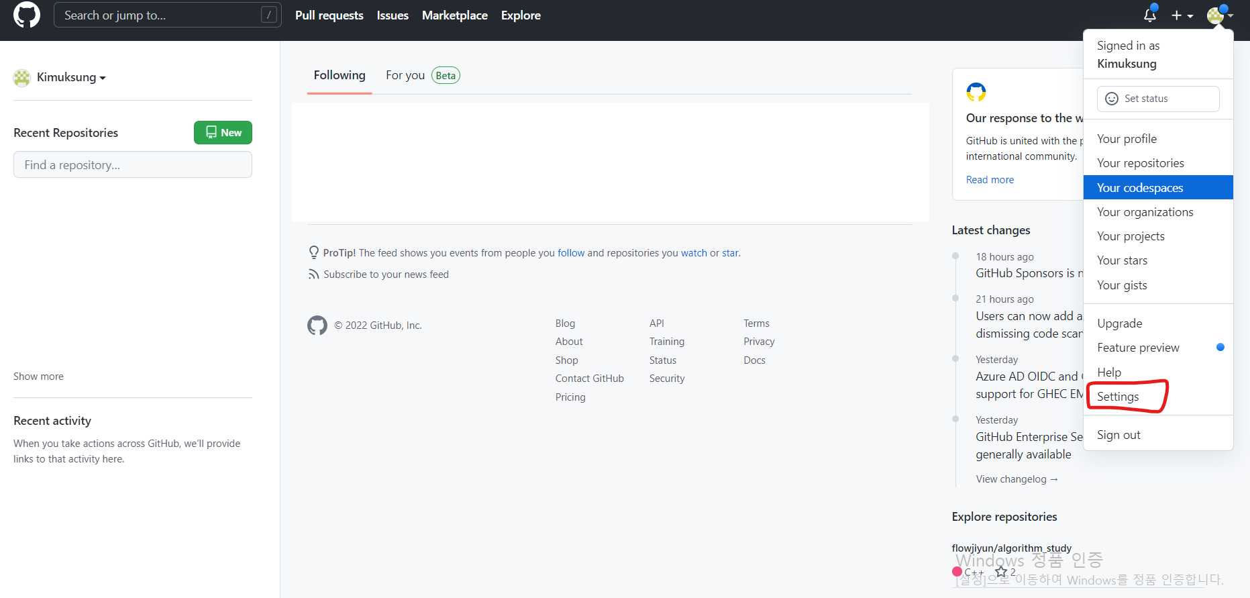Image resolution: width=1250 pixels, height=598 pixels.
Task: Open Pull requests in top navigation
Action: pos(329,15)
